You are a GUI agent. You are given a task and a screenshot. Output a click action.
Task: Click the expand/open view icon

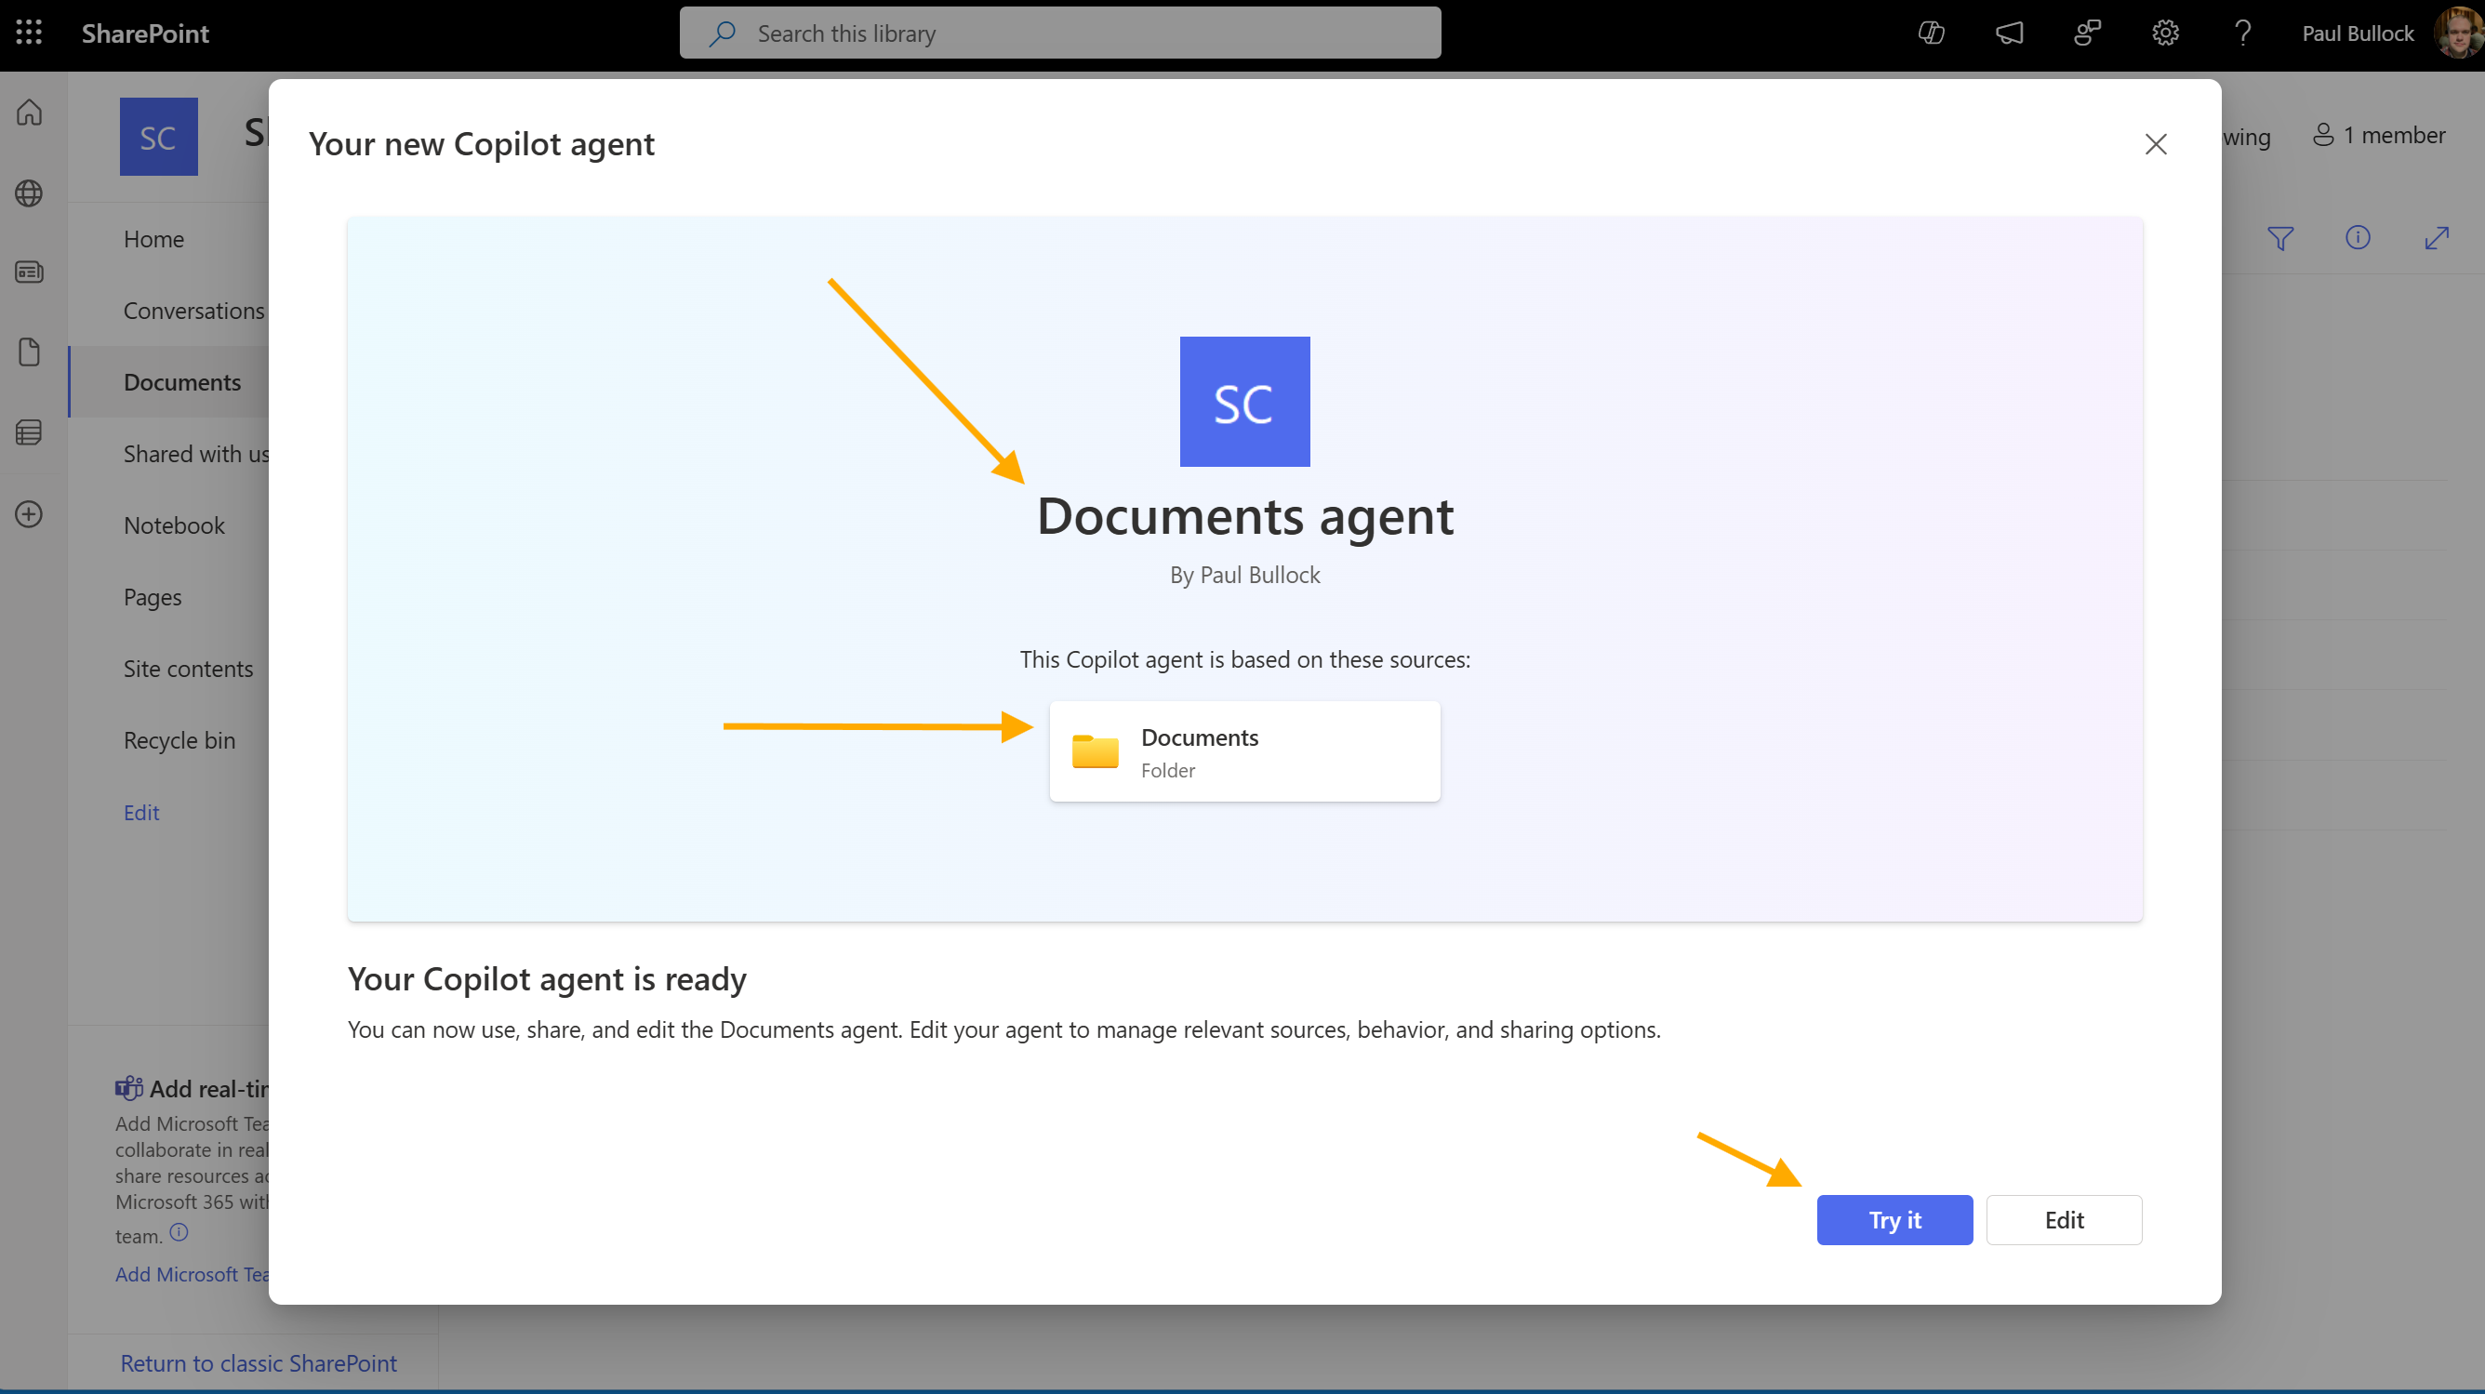(x=2438, y=237)
